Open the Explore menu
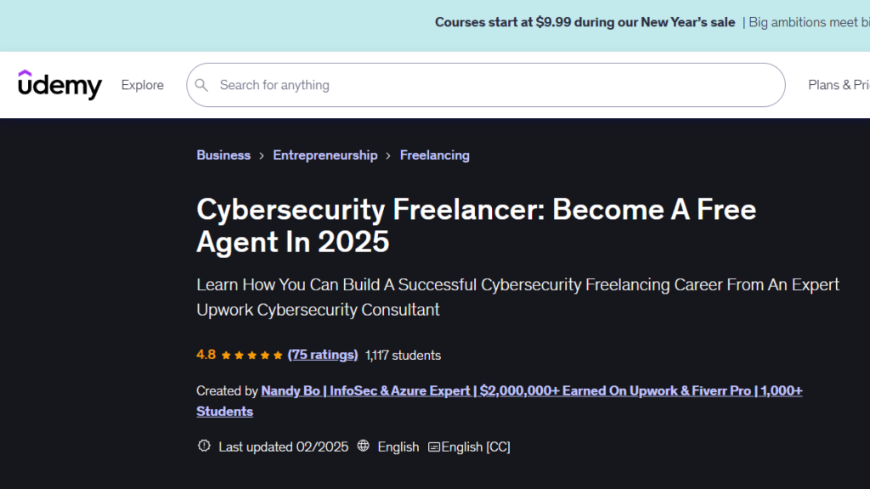This screenshot has width=870, height=489. click(x=142, y=85)
